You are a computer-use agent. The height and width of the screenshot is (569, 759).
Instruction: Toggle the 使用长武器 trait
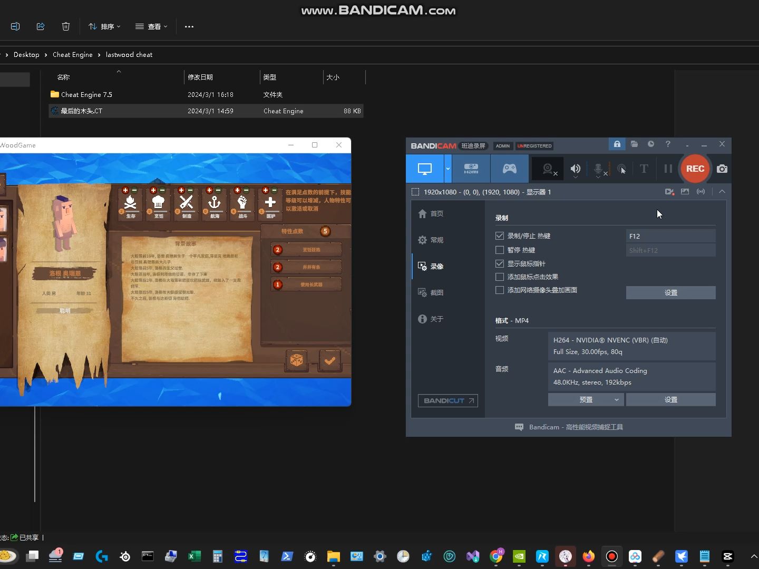tap(307, 284)
